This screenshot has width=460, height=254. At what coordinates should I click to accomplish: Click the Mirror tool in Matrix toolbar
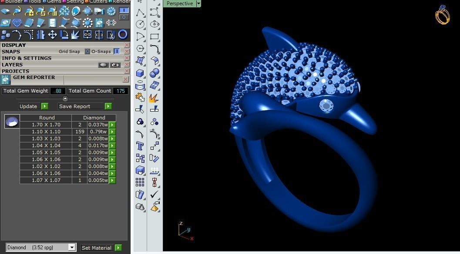pyautogui.click(x=40, y=35)
